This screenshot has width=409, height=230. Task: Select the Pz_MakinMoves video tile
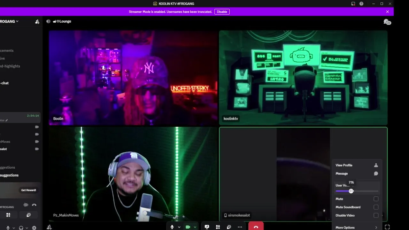pos(133,174)
